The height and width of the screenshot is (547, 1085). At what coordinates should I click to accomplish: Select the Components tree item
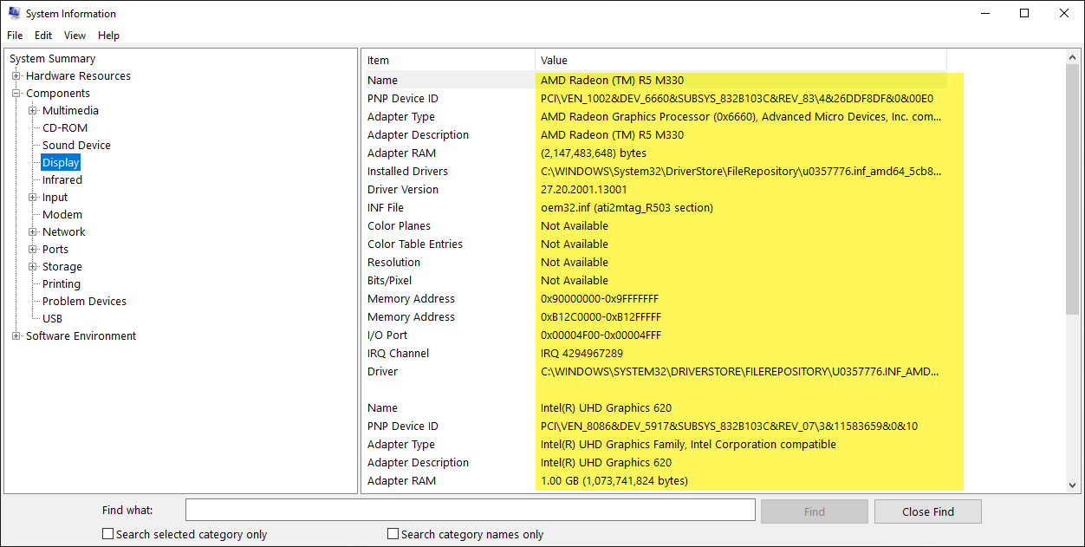[58, 94]
